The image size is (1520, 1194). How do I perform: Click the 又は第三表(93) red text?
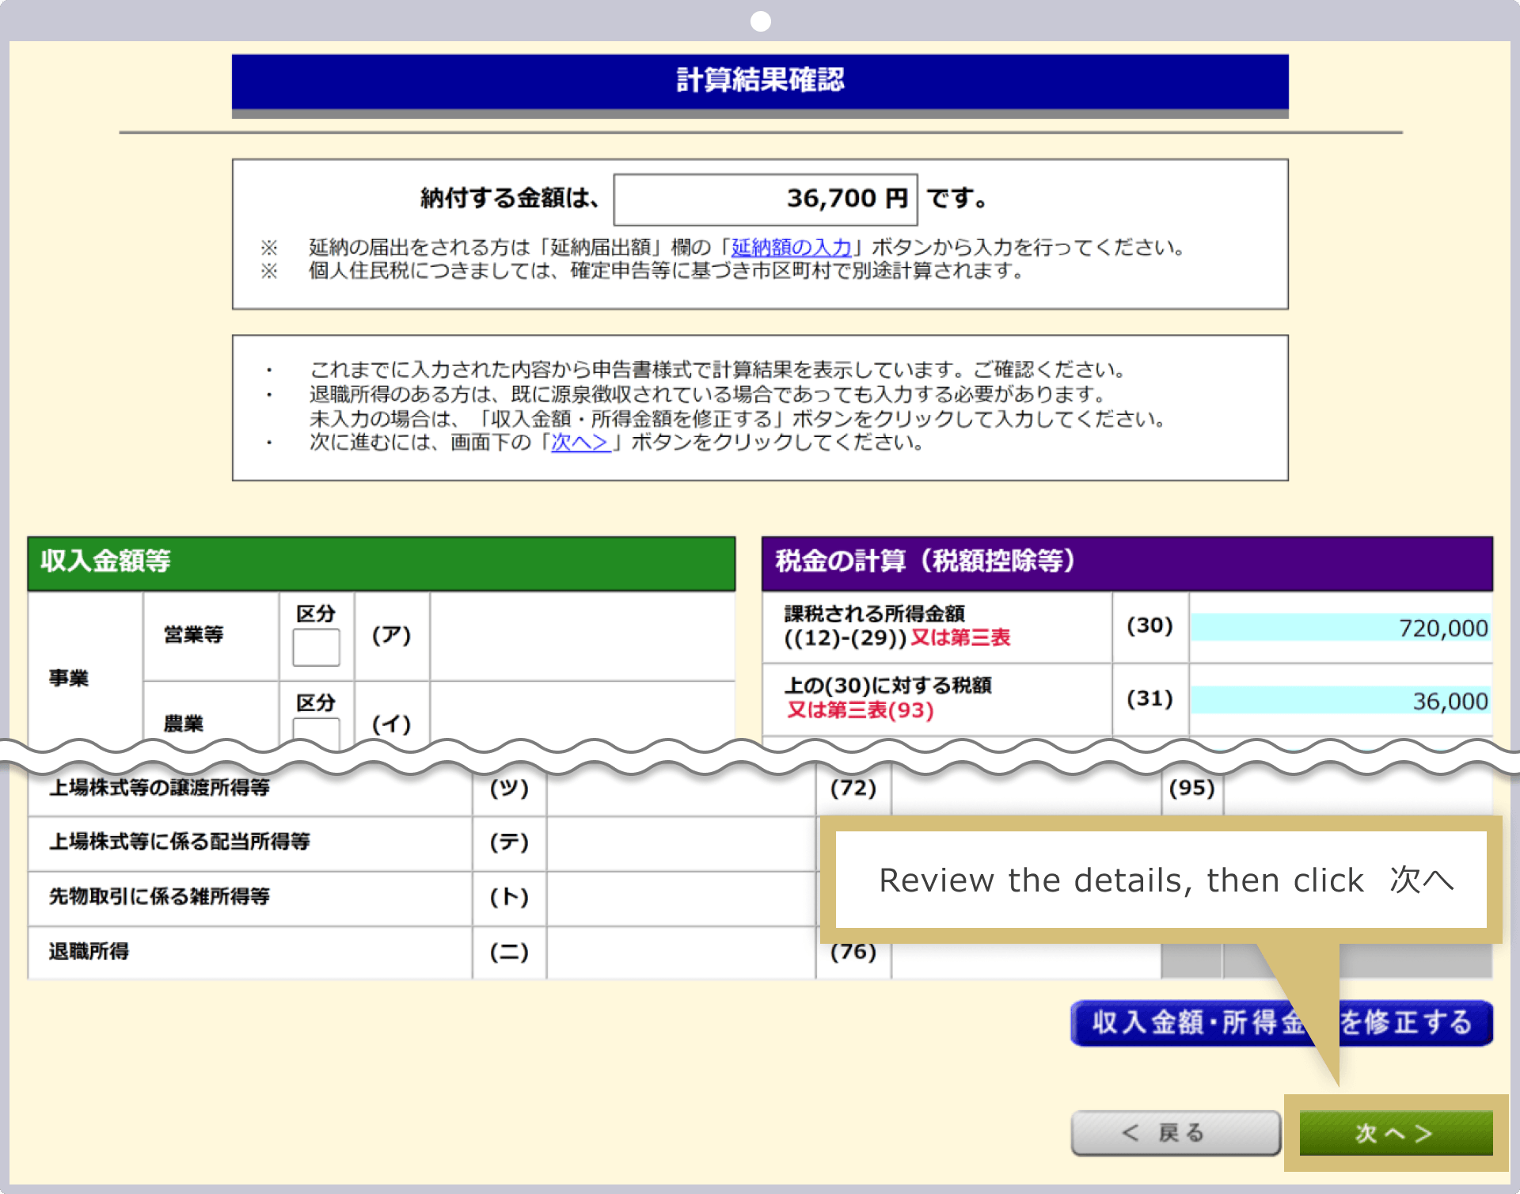click(x=860, y=709)
